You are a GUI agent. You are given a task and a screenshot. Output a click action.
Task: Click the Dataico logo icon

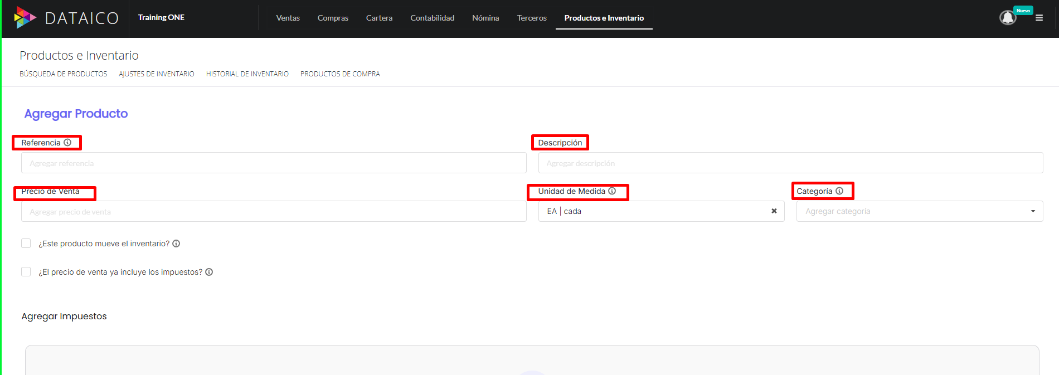pos(25,18)
